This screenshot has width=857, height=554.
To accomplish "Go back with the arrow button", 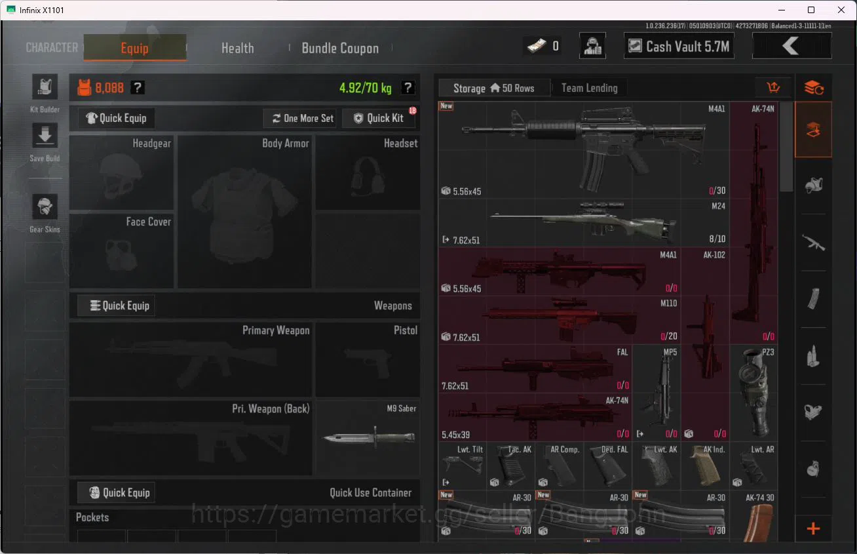I will (x=791, y=46).
